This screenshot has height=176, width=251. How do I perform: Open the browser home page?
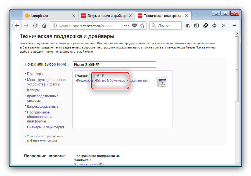pyautogui.click(x=44, y=26)
